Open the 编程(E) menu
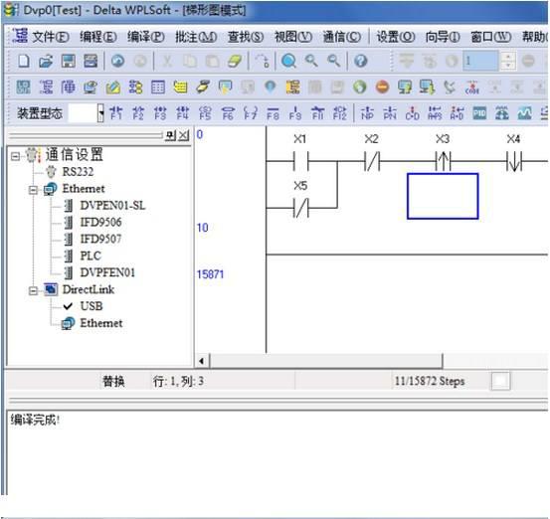 point(98,37)
